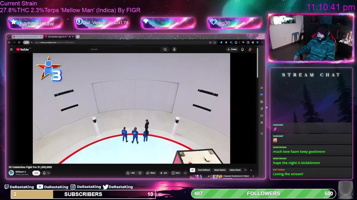Click the YouTube logo
The width and height of the screenshot is (357, 200).
pyautogui.click(x=23, y=49)
